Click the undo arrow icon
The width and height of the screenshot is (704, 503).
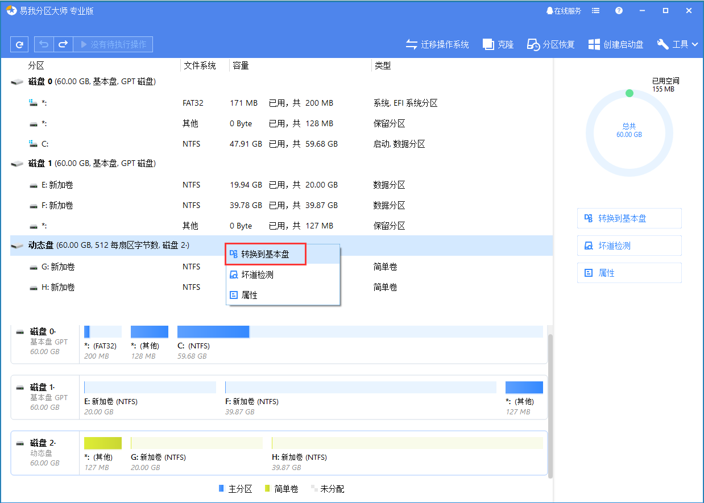pyautogui.click(x=44, y=44)
